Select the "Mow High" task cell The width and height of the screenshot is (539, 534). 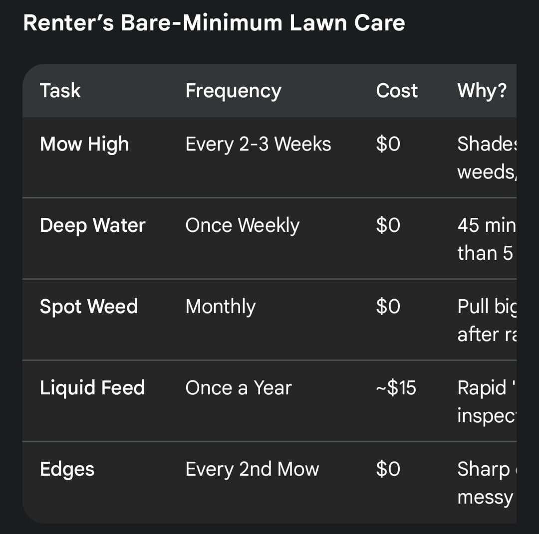84,144
